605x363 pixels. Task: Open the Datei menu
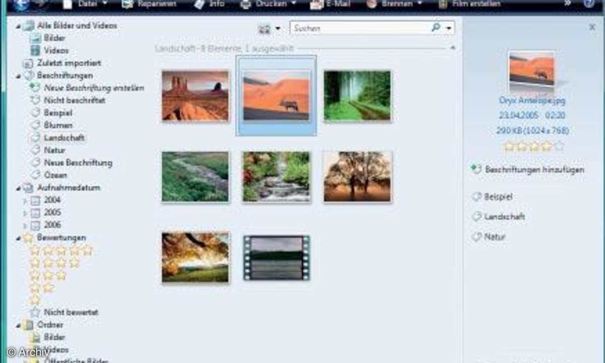[x=85, y=4]
